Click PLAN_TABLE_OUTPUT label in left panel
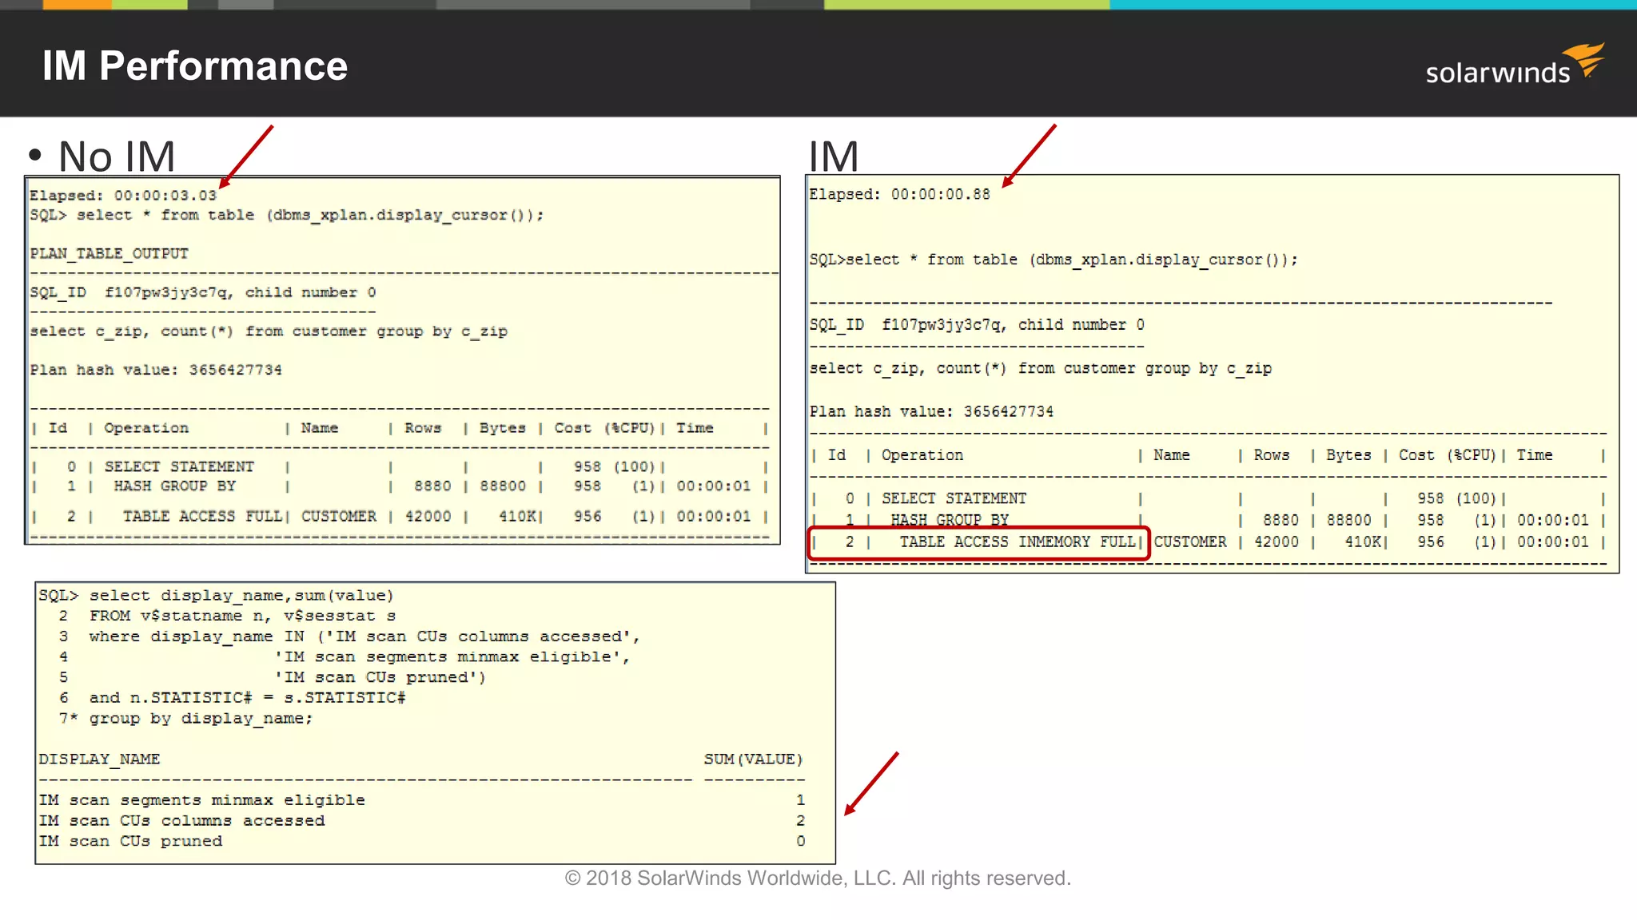The width and height of the screenshot is (1637, 920). pyautogui.click(x=110, y=254)
